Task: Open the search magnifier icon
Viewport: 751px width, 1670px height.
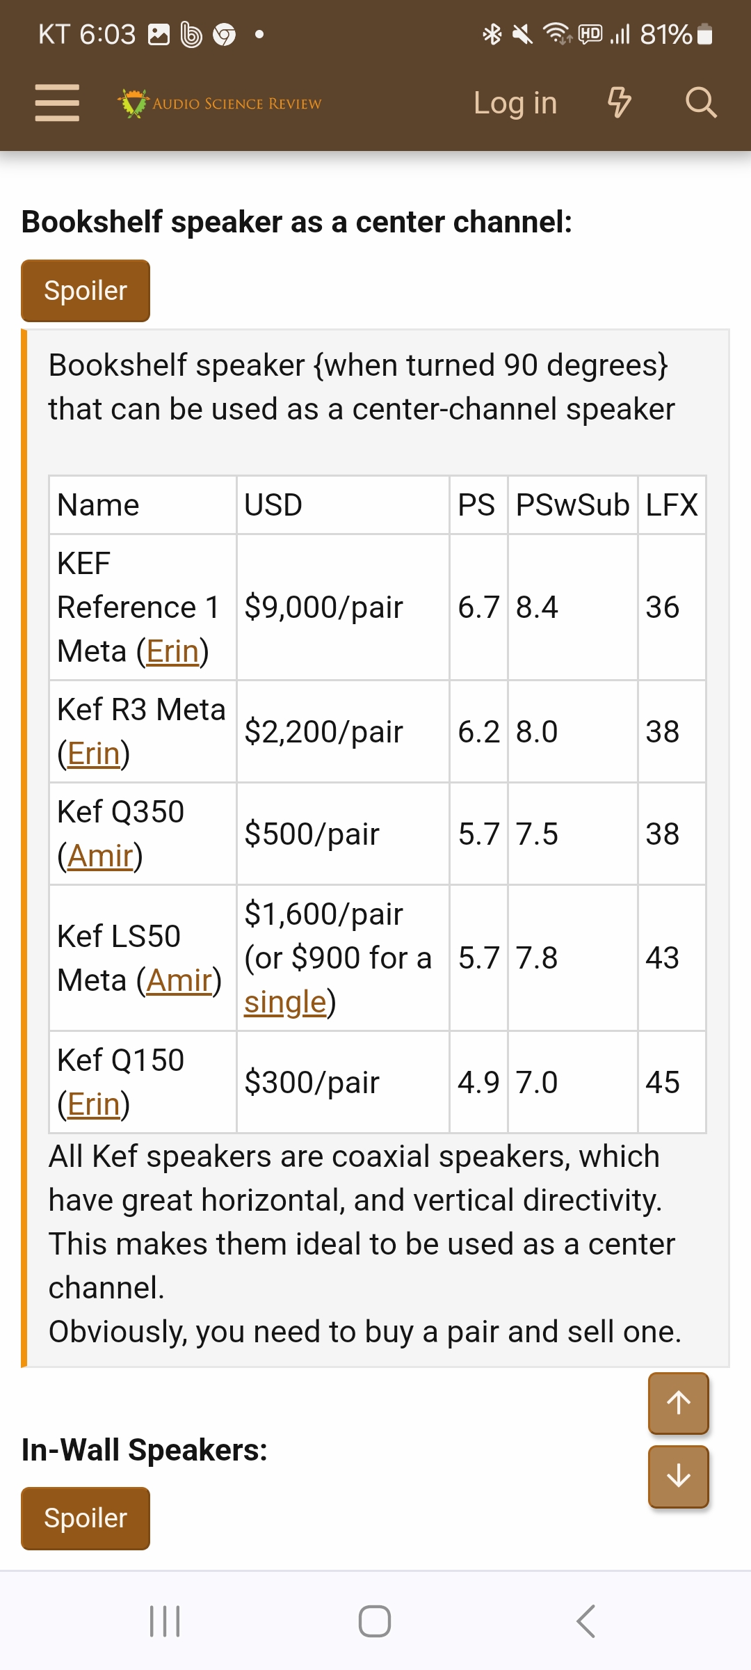Action: click(700, 103)
